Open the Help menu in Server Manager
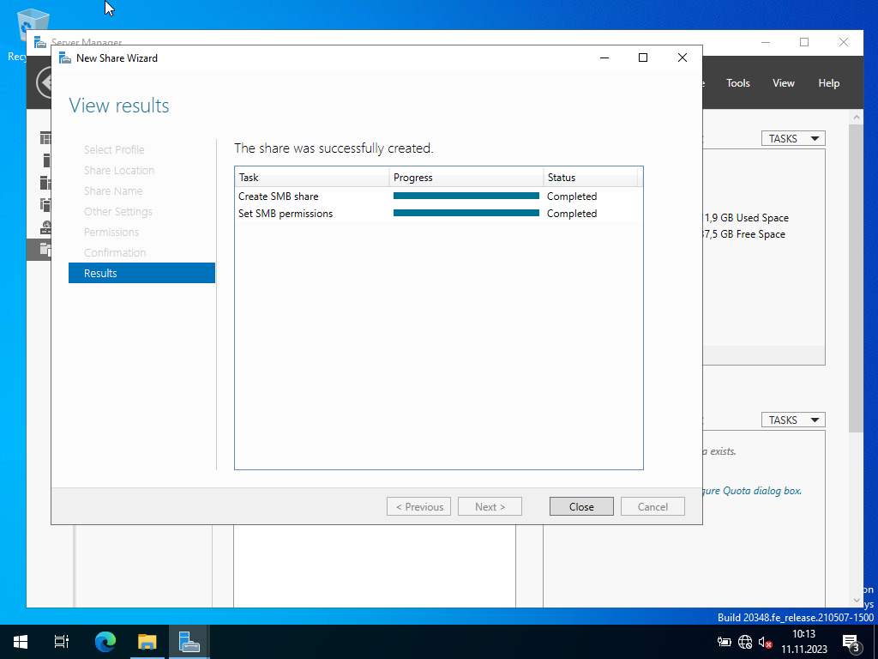The width and height of the screenshot is (878, 659). 828,83
